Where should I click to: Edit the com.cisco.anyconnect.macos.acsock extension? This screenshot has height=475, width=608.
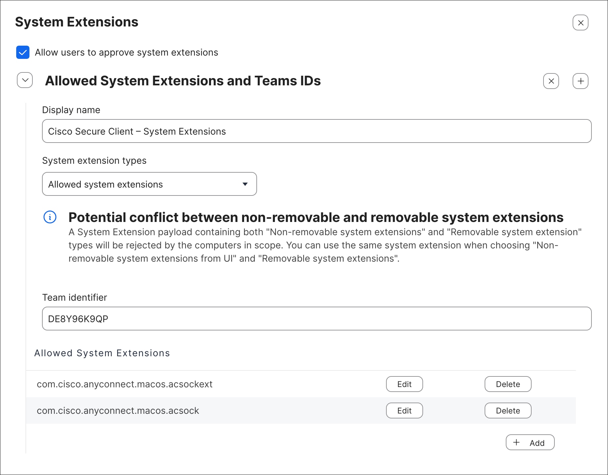pos(404,410)
